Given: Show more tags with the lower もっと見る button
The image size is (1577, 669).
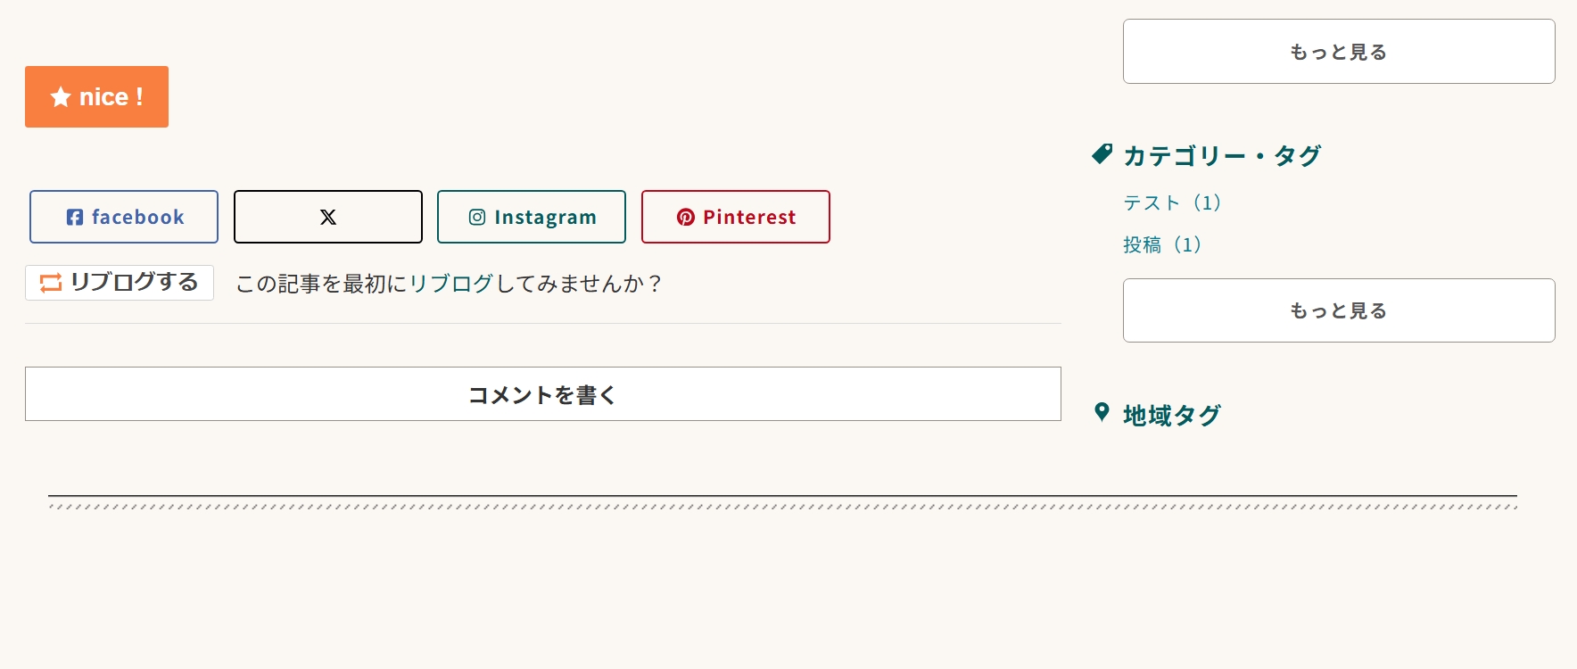Looking at the screenshot, I should tap(1337, 310).
